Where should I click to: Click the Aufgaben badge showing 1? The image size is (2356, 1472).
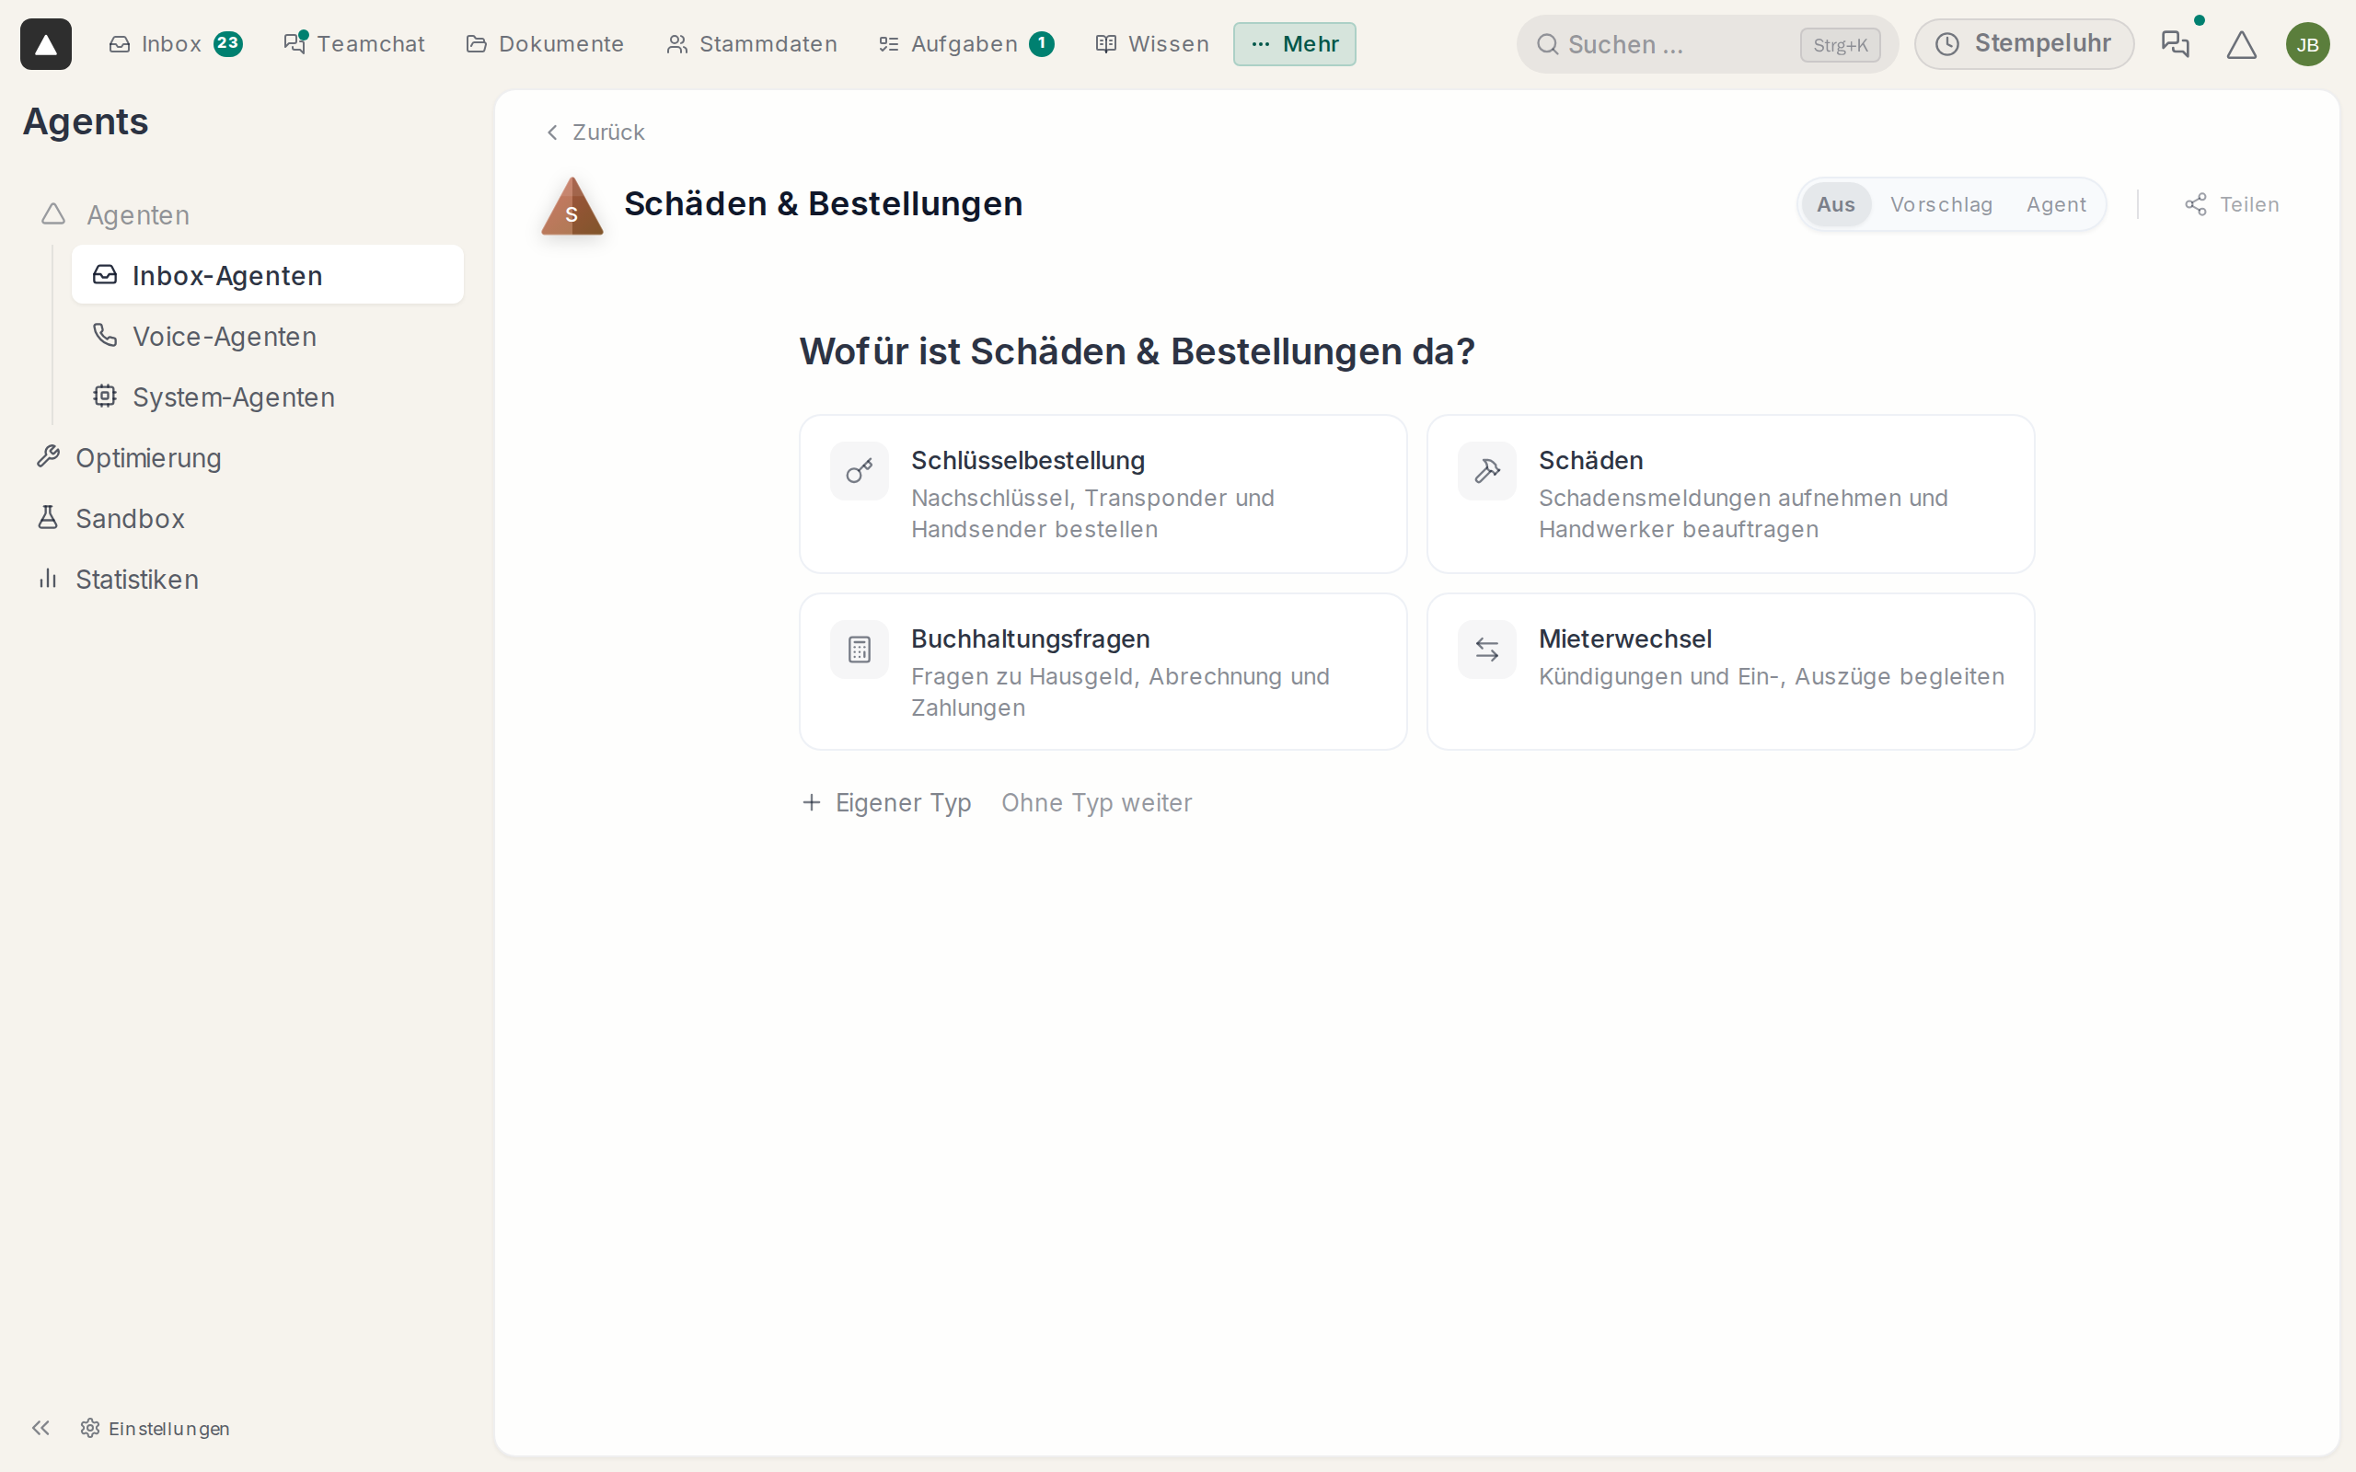coord(1042,43)
